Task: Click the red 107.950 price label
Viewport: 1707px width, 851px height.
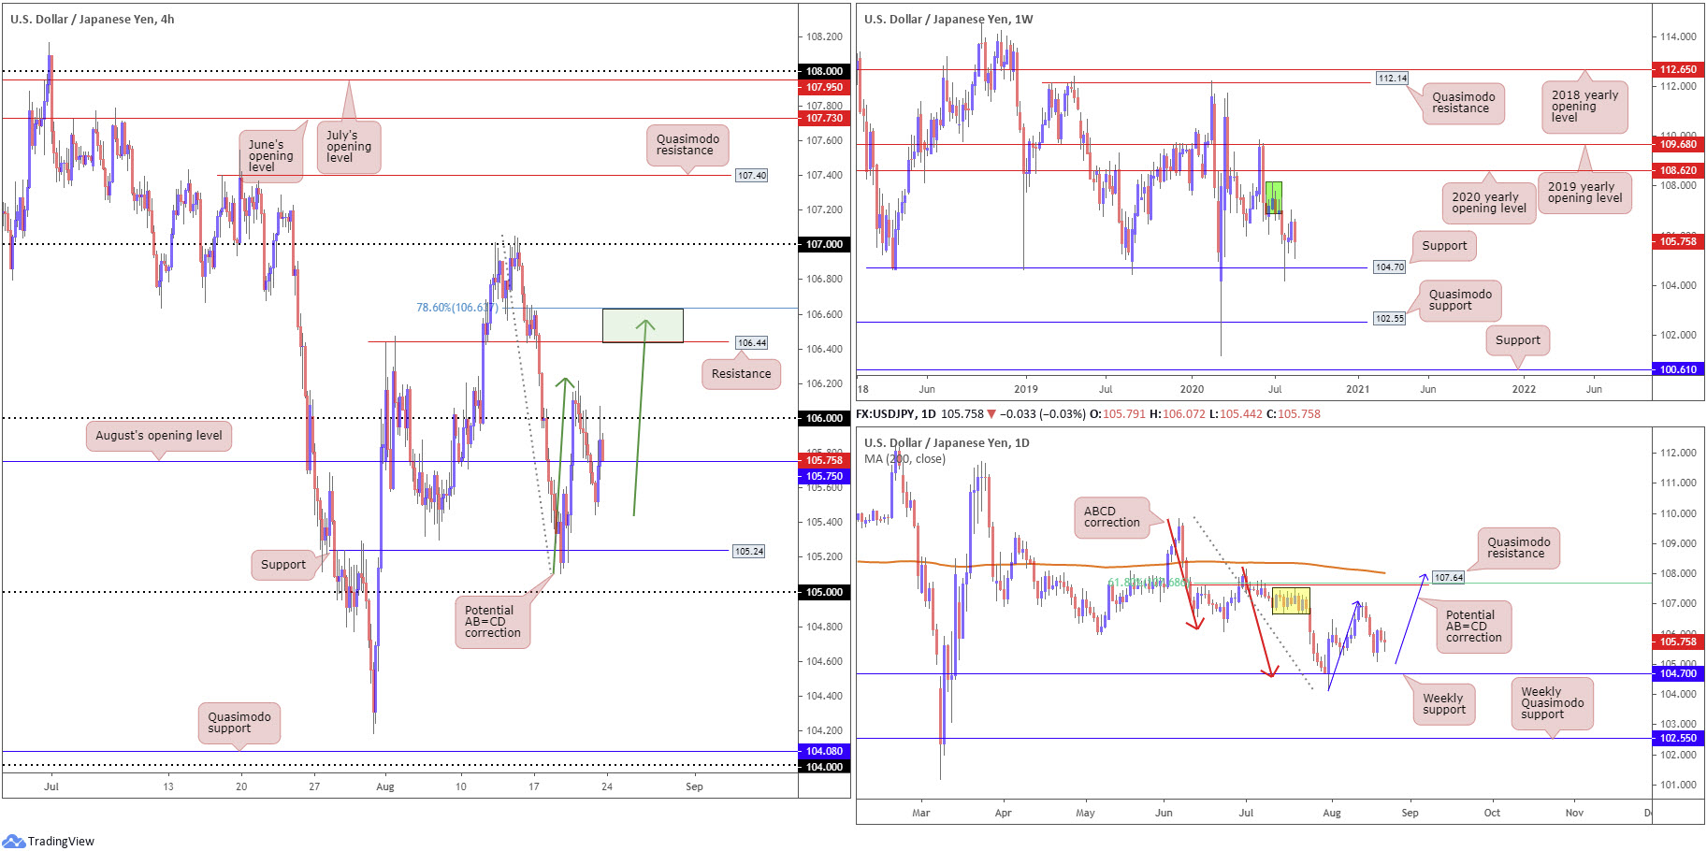Action: (824, 87)
